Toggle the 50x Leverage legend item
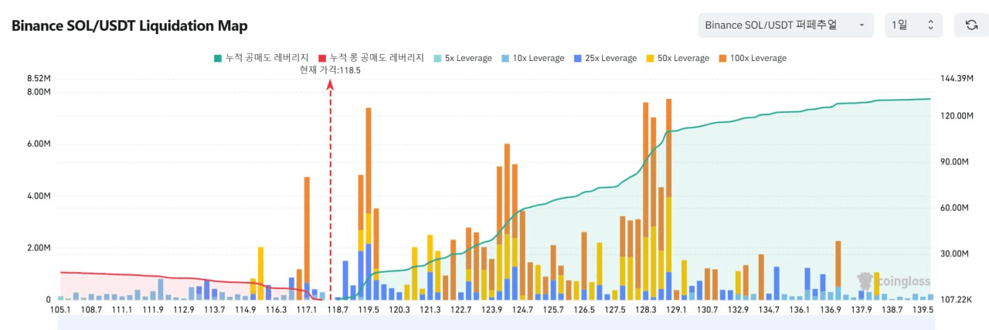 pos(677,58)
